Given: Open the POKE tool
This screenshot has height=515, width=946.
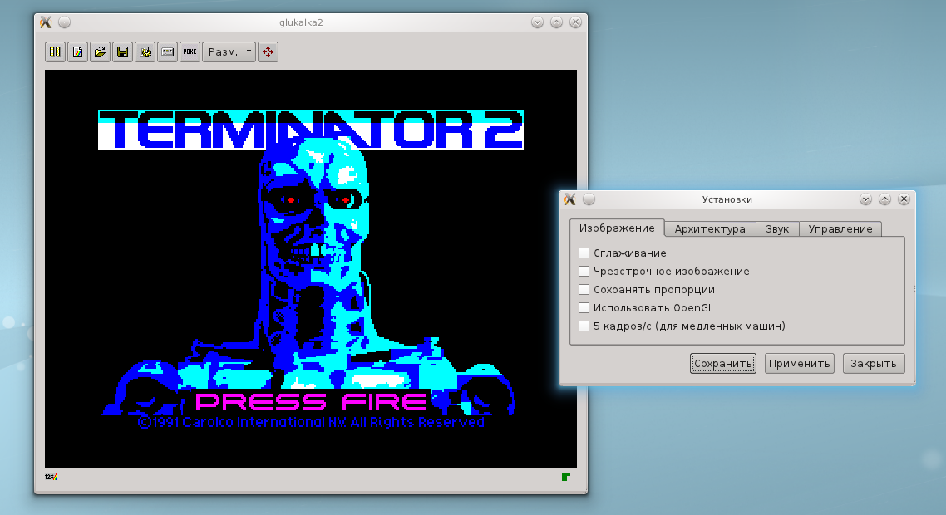Looking at the screenshot, I should click(190, 51).
